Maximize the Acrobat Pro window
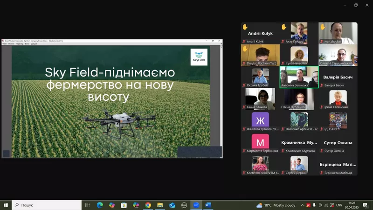The width and height of the screenshot is (373, 210). click(x=213, y=41)
